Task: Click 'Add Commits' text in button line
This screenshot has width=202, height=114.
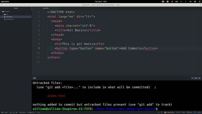Action: (x=131, y=48)
